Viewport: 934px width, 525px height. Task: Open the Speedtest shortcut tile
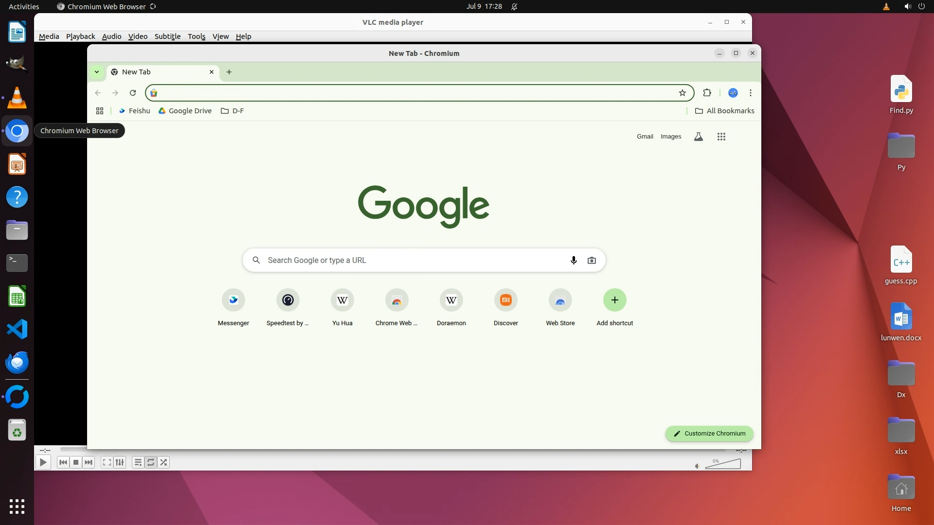point(287,300)
